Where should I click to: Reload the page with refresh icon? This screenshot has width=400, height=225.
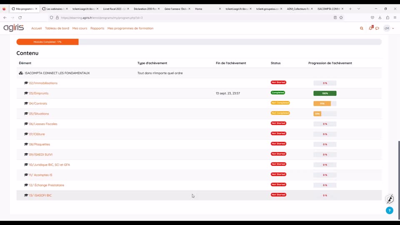(x=20, y=17)
